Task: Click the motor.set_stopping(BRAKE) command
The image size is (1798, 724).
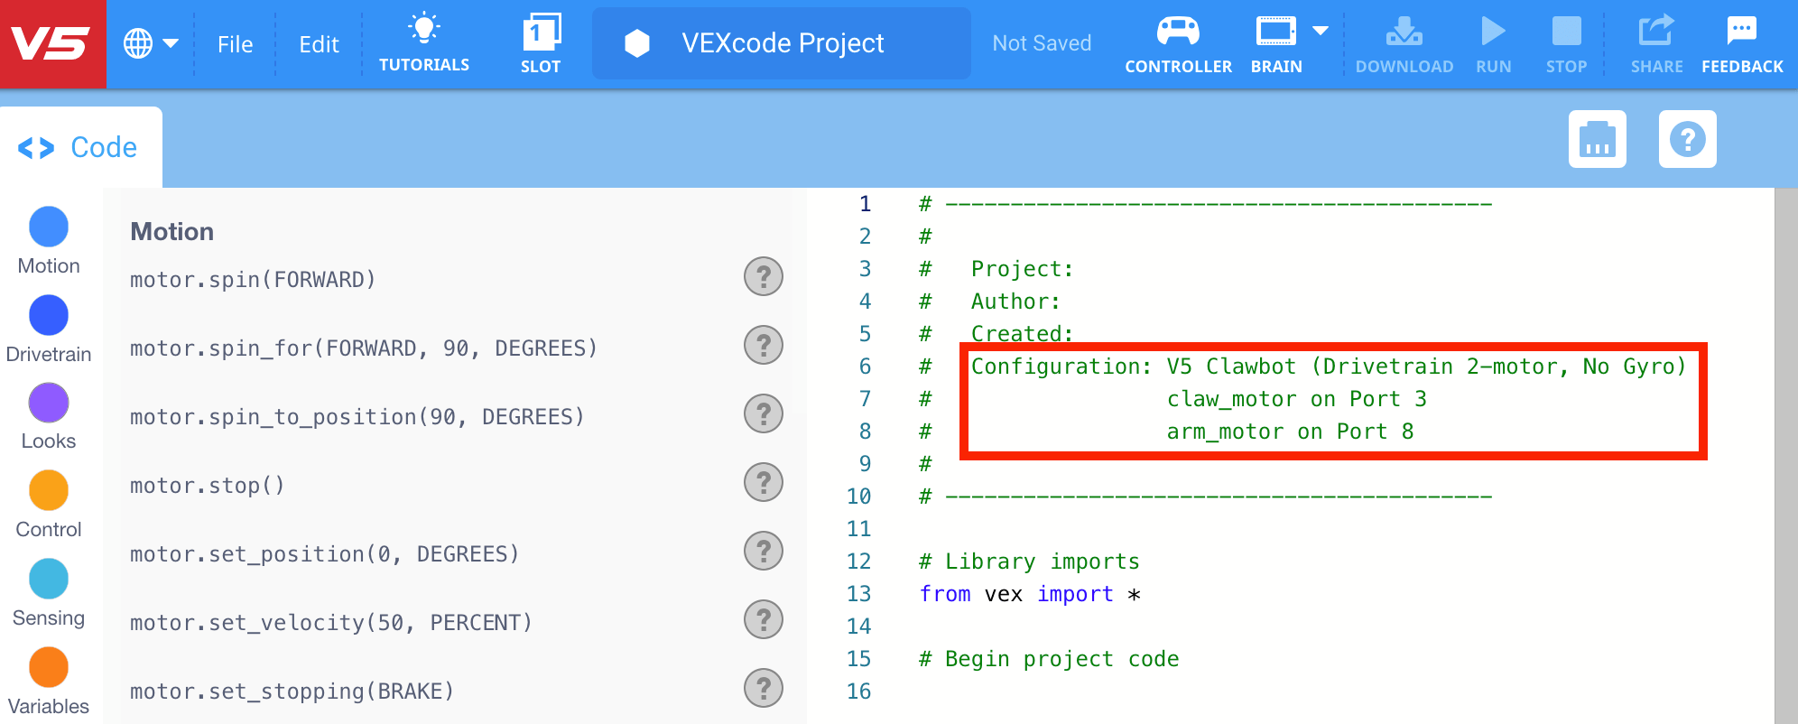Action: coord(292,692)
